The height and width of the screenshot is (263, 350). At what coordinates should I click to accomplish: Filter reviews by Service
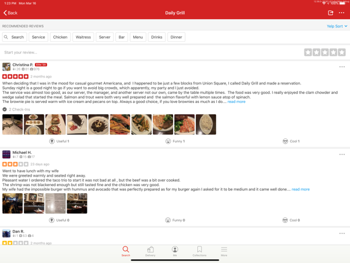click(x=39, y=37)
